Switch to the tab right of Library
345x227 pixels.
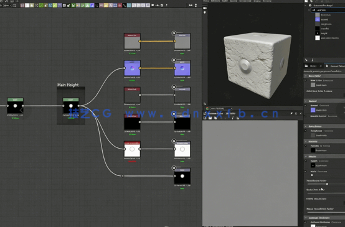click(335, 66)
